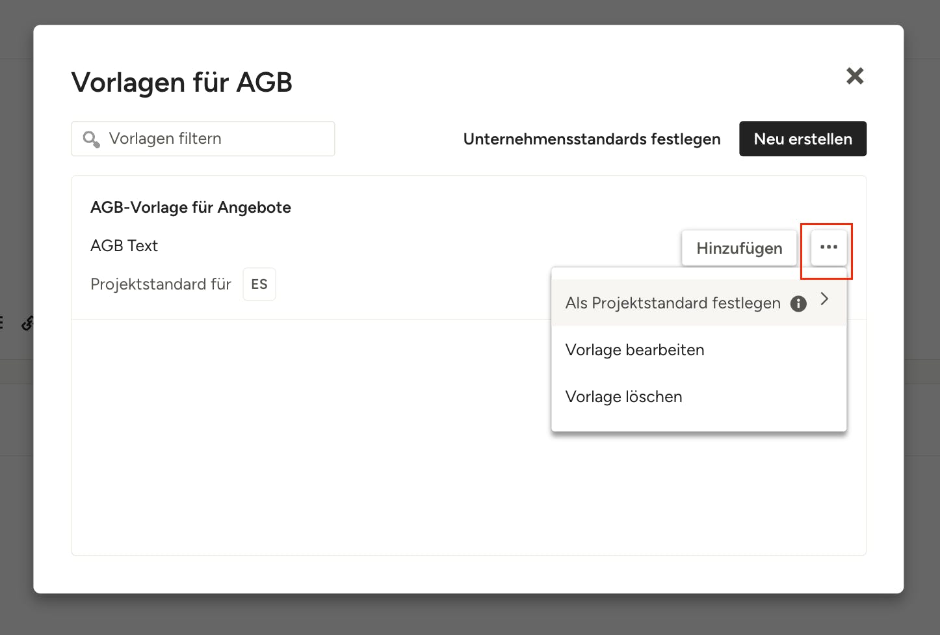Click the AGB-Vorlage für Angebote heading
Viewport: 940px width, 635px height.
190,207
